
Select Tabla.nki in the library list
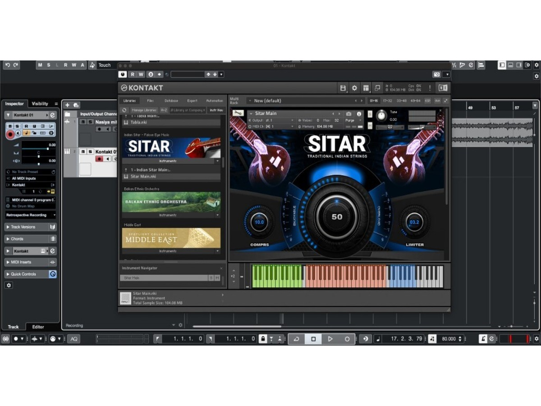click(171, 122)
